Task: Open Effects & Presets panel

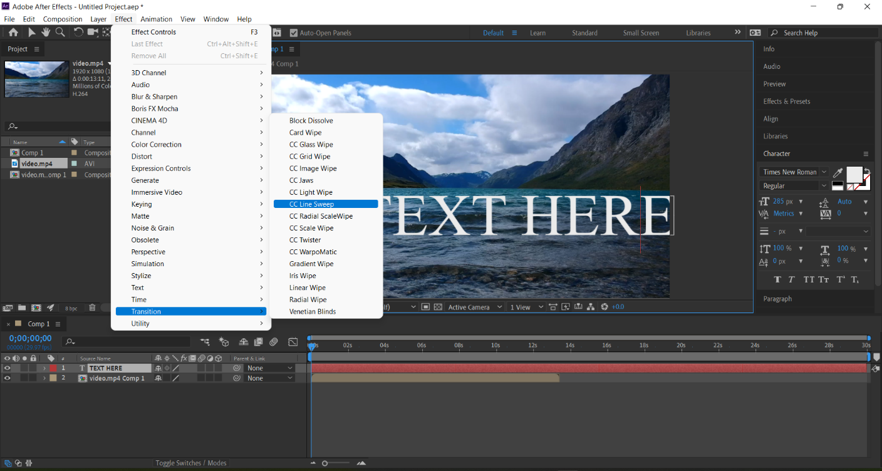Action: click(787, 101)
